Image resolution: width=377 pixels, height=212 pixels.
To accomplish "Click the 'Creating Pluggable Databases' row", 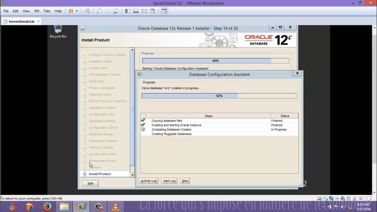I will coord(219,134).
